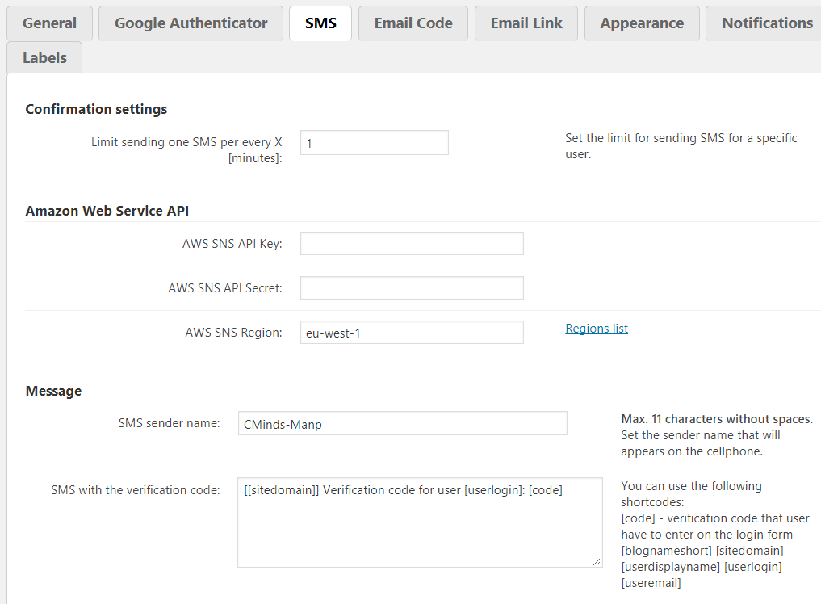Click the AWS SNS Region field

coord(412,333)
